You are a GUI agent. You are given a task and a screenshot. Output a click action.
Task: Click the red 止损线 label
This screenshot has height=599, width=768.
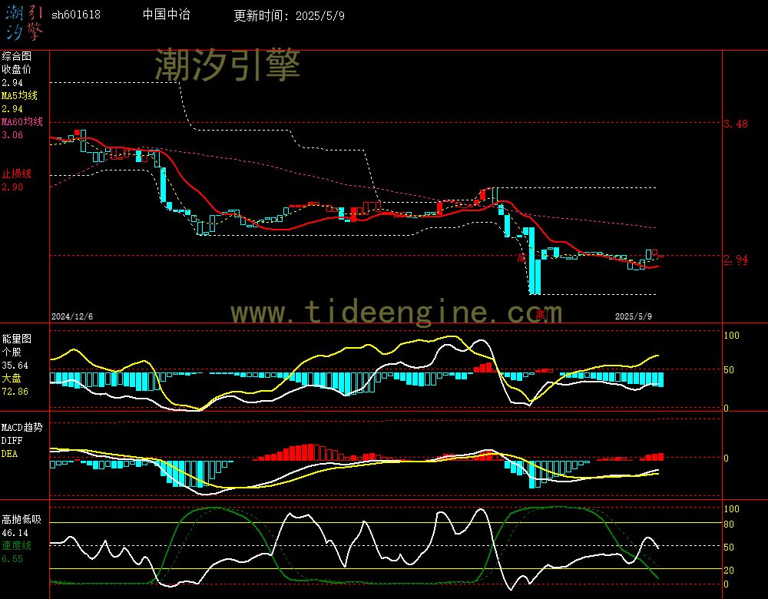(16, 174)
